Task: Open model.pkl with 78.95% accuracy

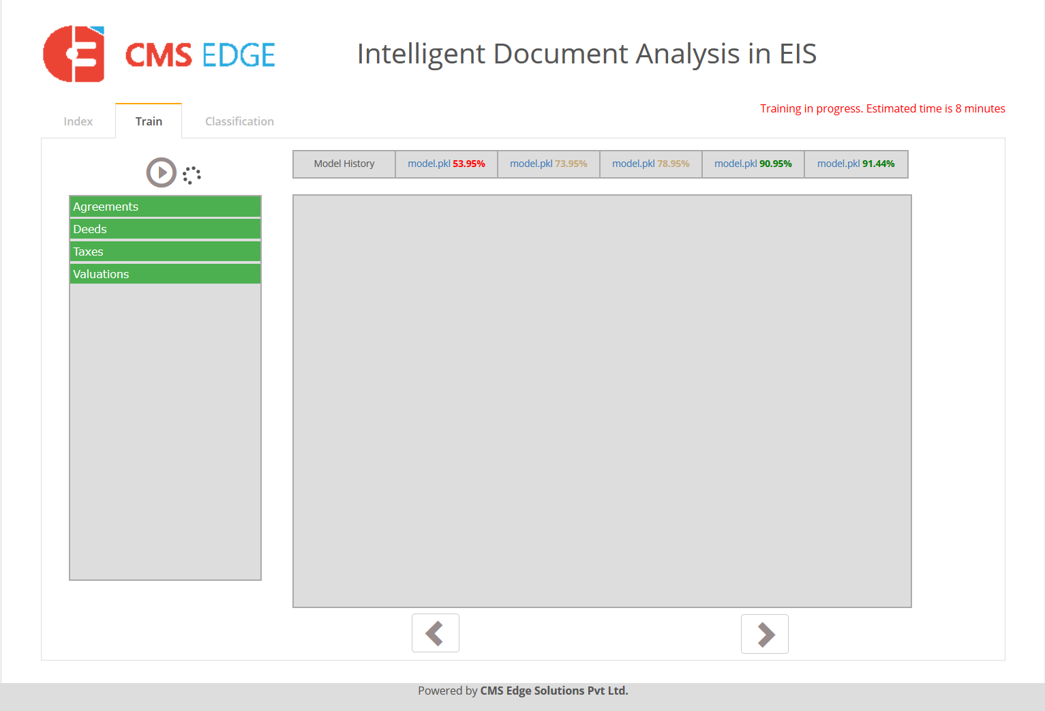Action: tap(651, 164)
